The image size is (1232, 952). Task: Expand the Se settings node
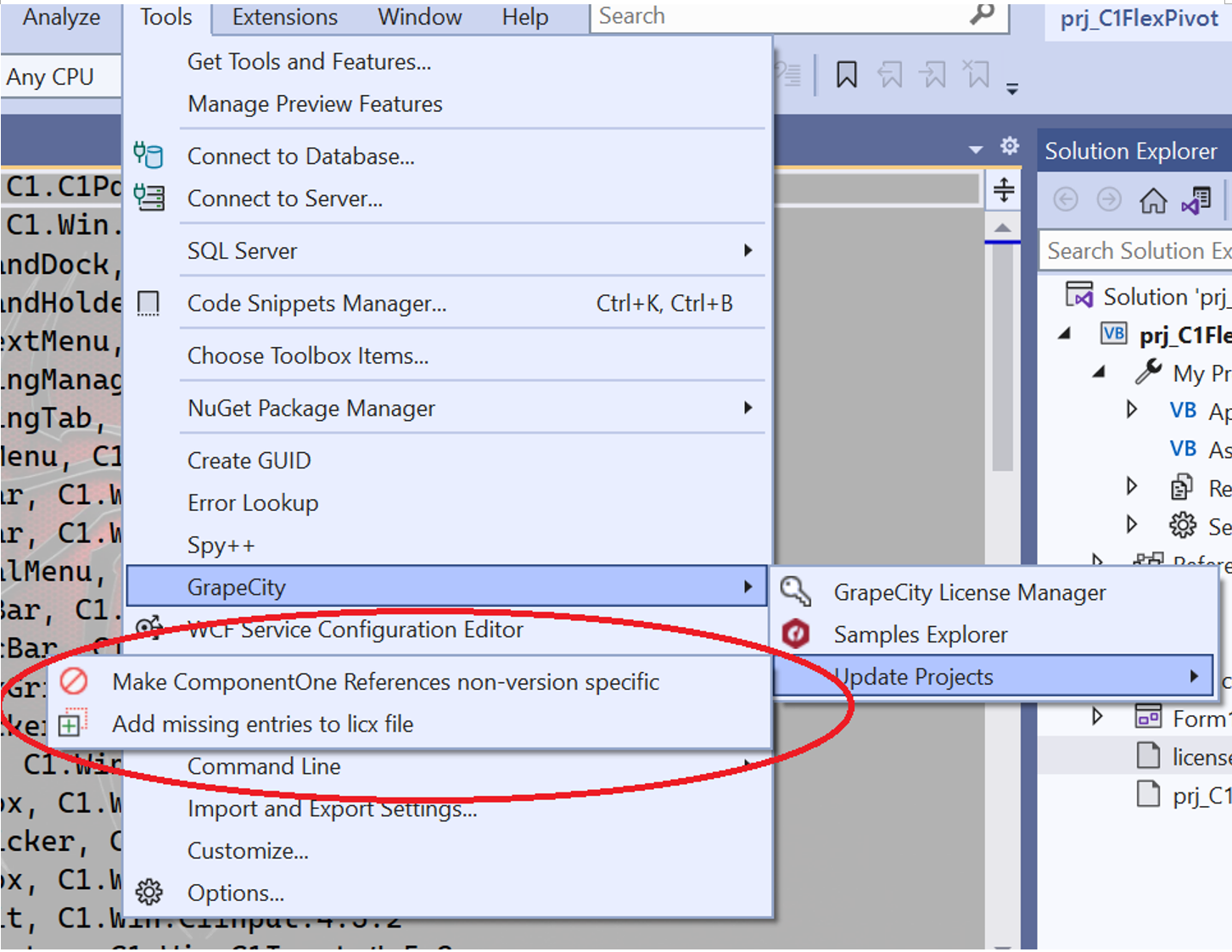(1131, 524)
